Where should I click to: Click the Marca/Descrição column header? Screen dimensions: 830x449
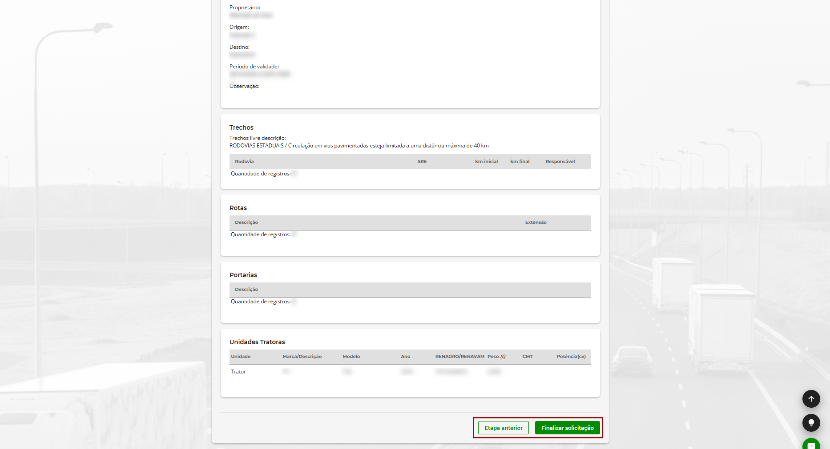[x=302, y=357]
